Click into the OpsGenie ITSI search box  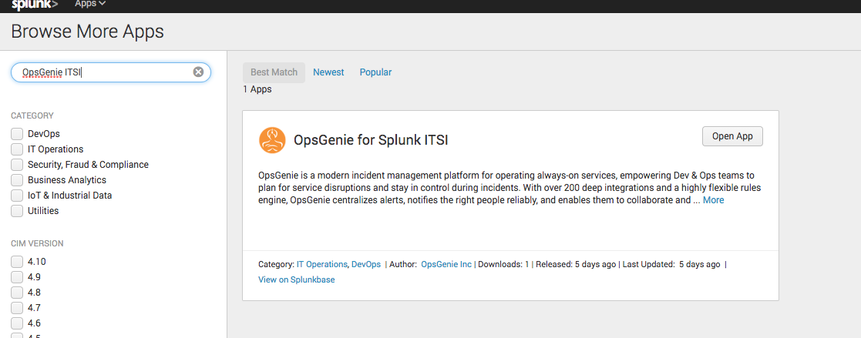[111, 72]
